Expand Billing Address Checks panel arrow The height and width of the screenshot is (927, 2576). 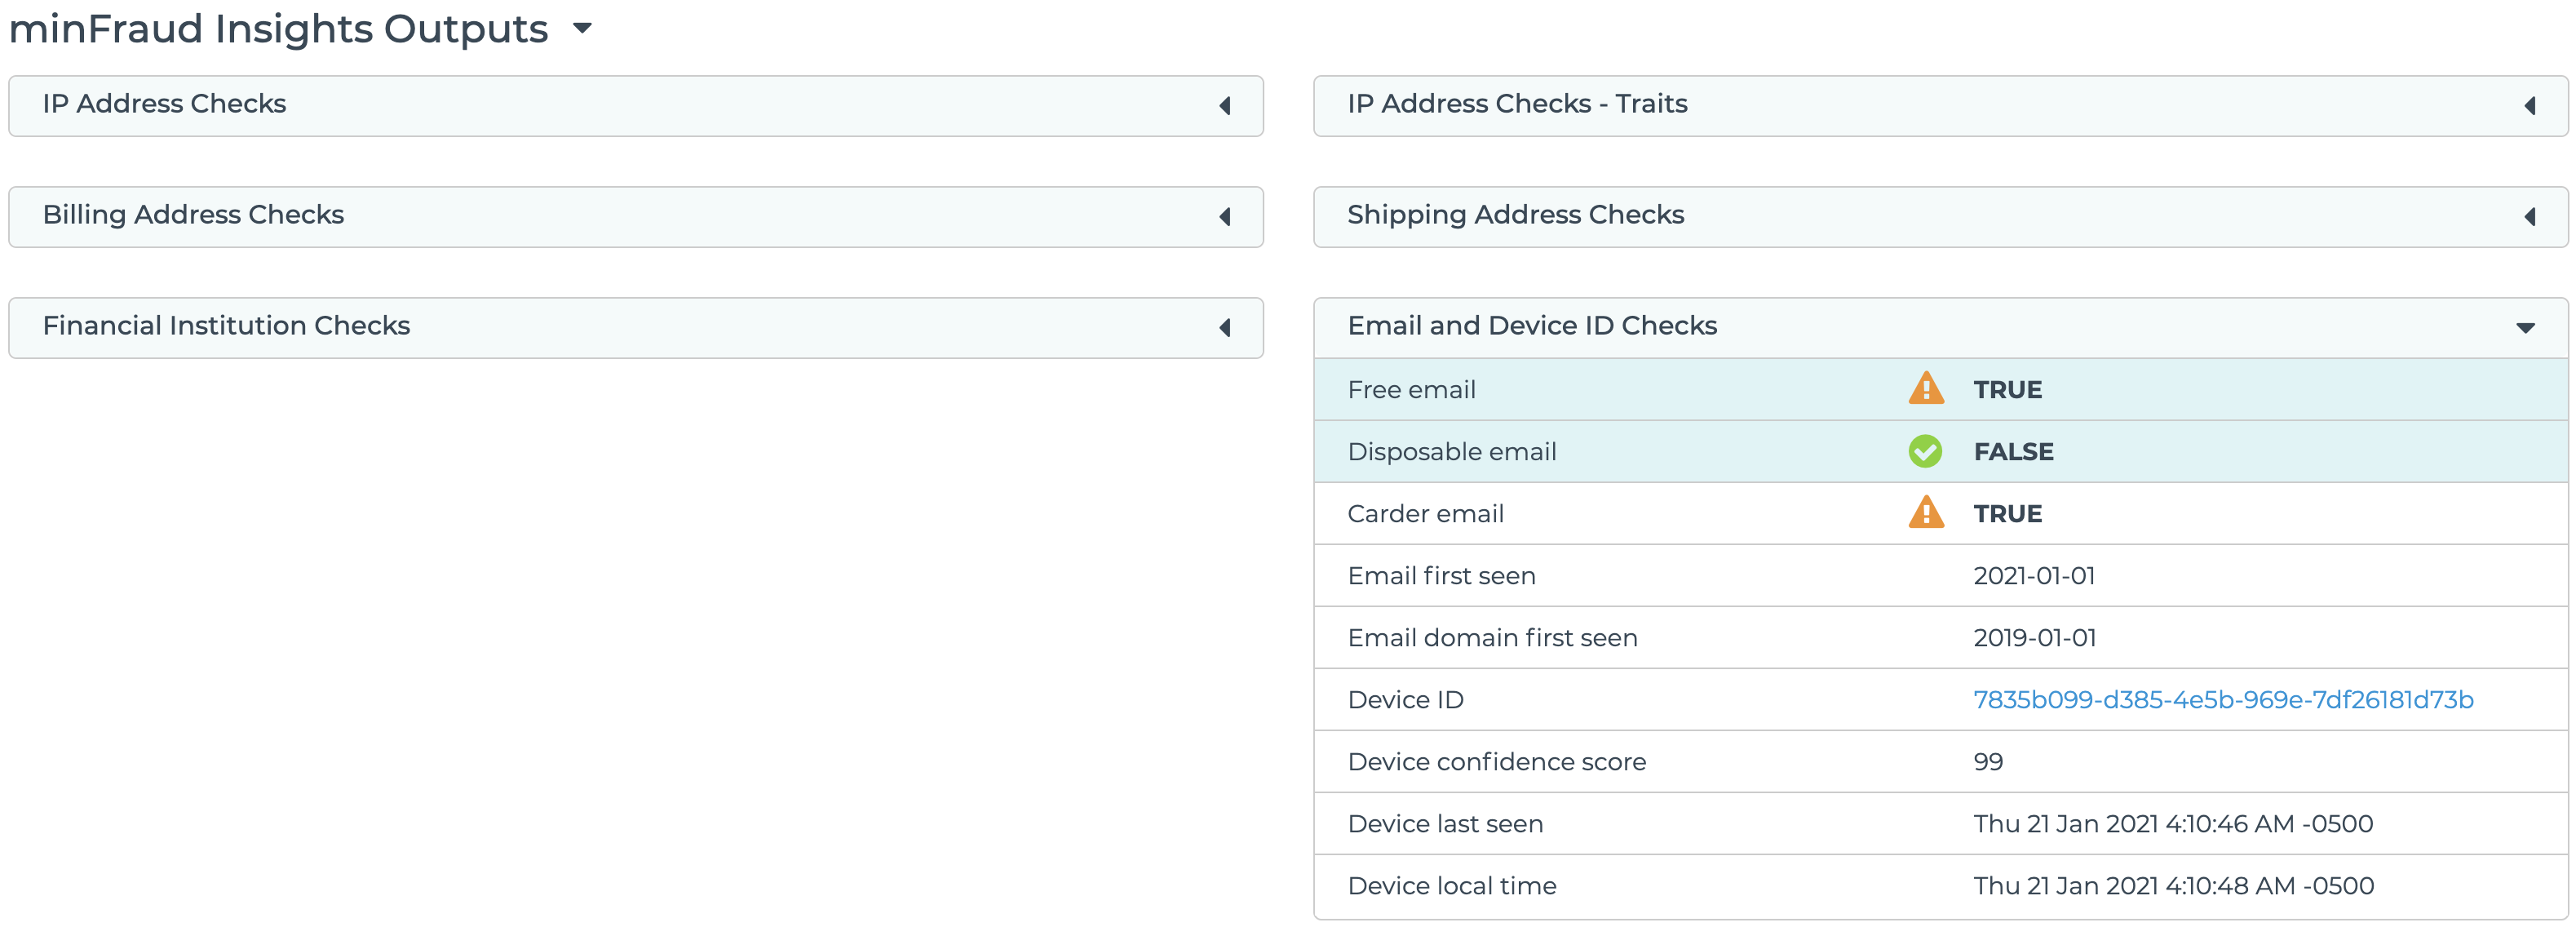(1225, 216)
